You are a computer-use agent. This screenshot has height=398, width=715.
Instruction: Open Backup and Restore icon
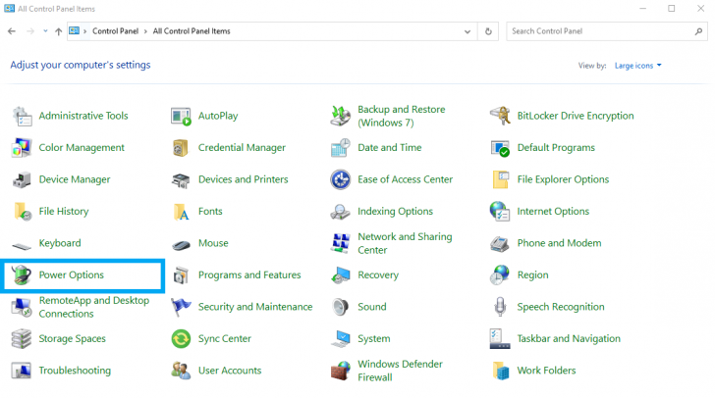tap(340, 116)
